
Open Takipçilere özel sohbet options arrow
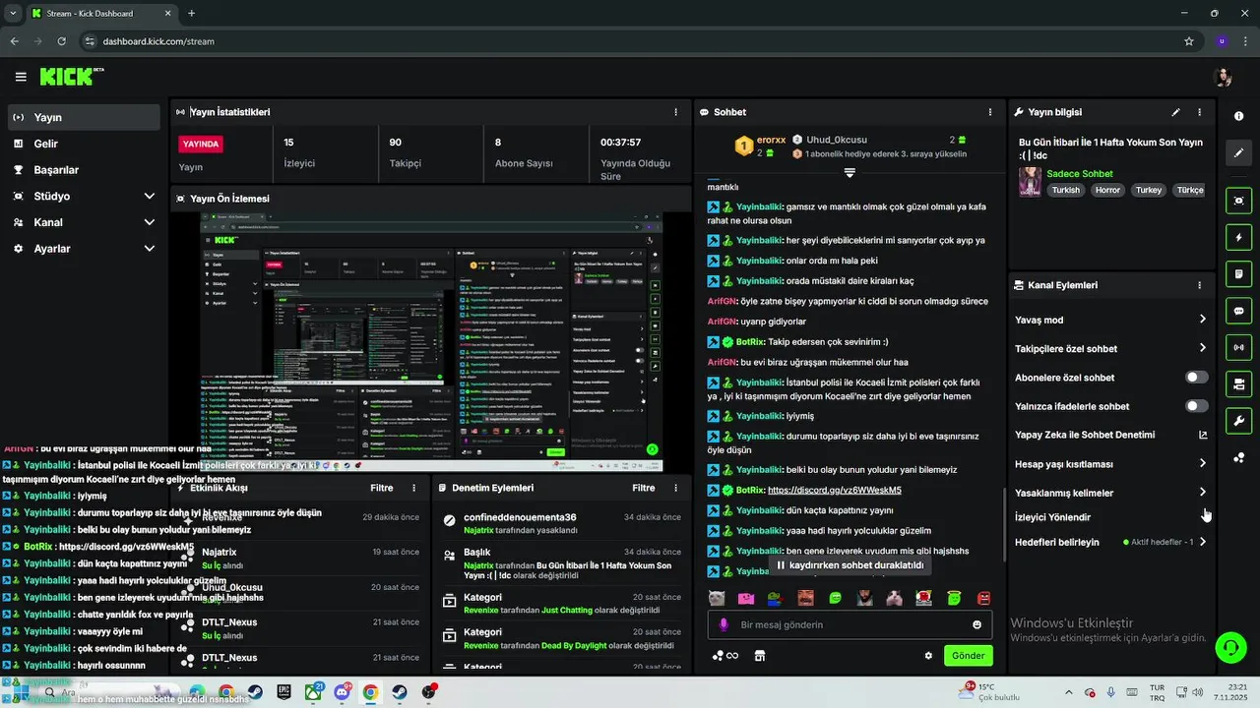pyautogui.click(x=1202, y=348)
